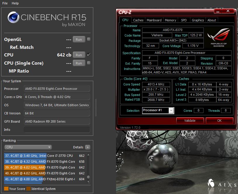Click the panel divider grip handle
The image size is (238, 194).
pos(96,107)
